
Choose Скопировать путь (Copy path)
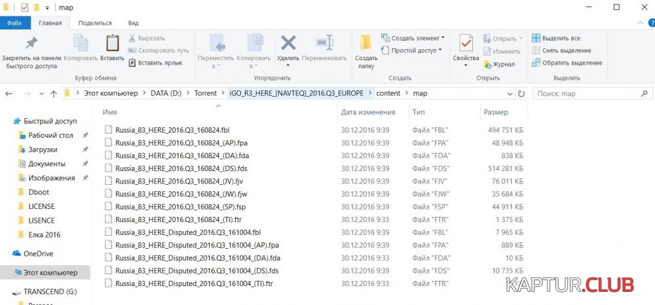click(159, 50)
